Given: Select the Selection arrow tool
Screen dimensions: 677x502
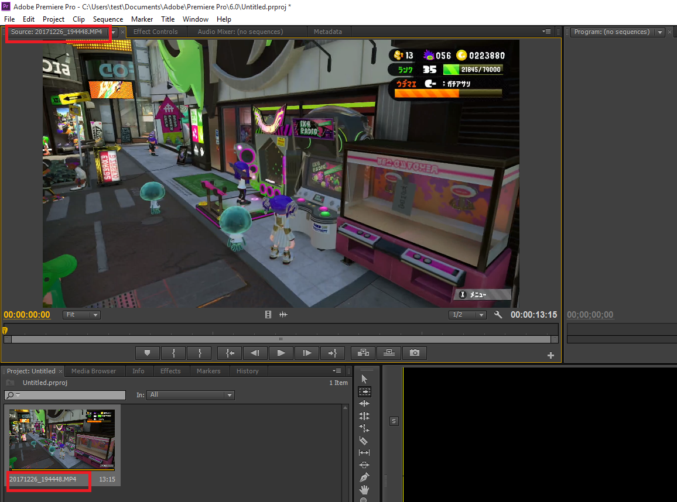Looking at the screenshot, I should point(364,379).
